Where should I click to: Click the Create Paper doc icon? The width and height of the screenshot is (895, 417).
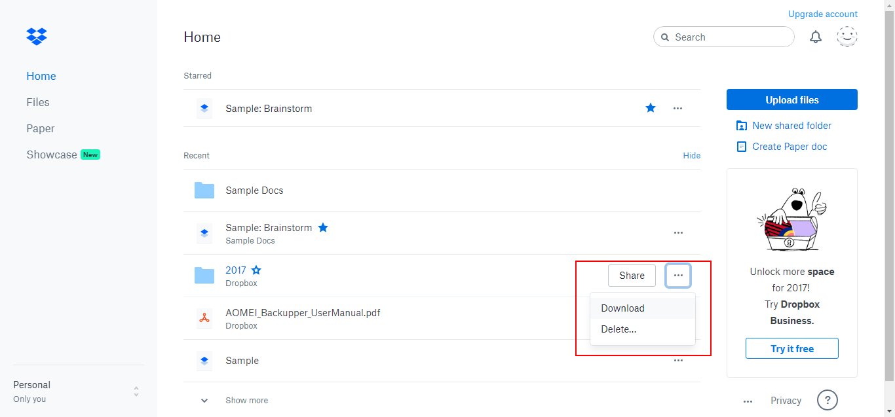(x=741, y=146)
